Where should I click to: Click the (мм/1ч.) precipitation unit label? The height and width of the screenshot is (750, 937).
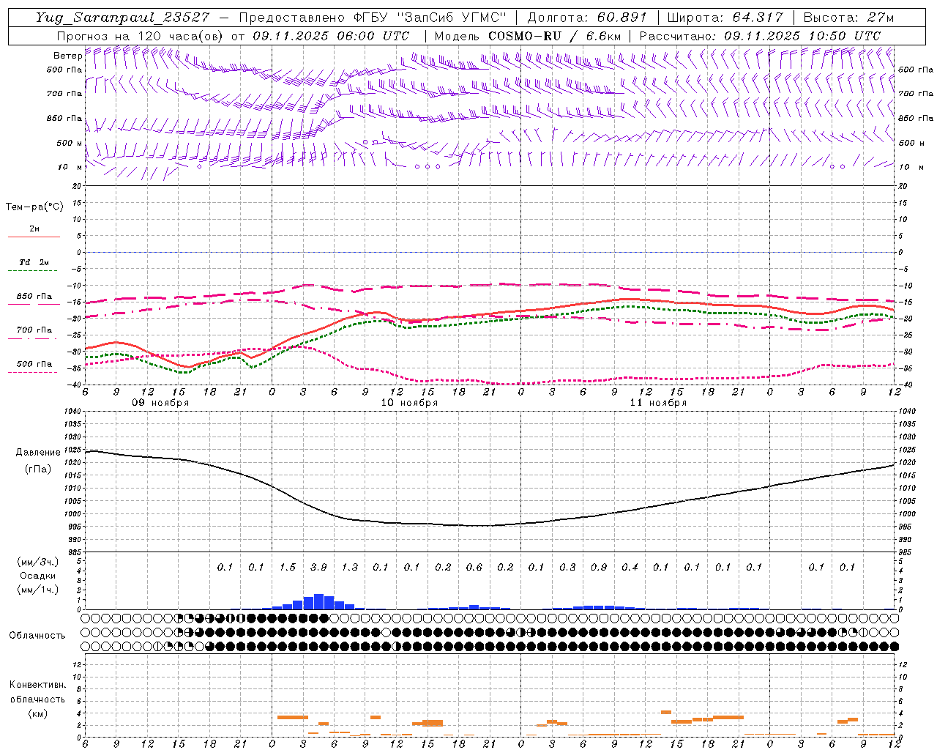coord(38,590)
